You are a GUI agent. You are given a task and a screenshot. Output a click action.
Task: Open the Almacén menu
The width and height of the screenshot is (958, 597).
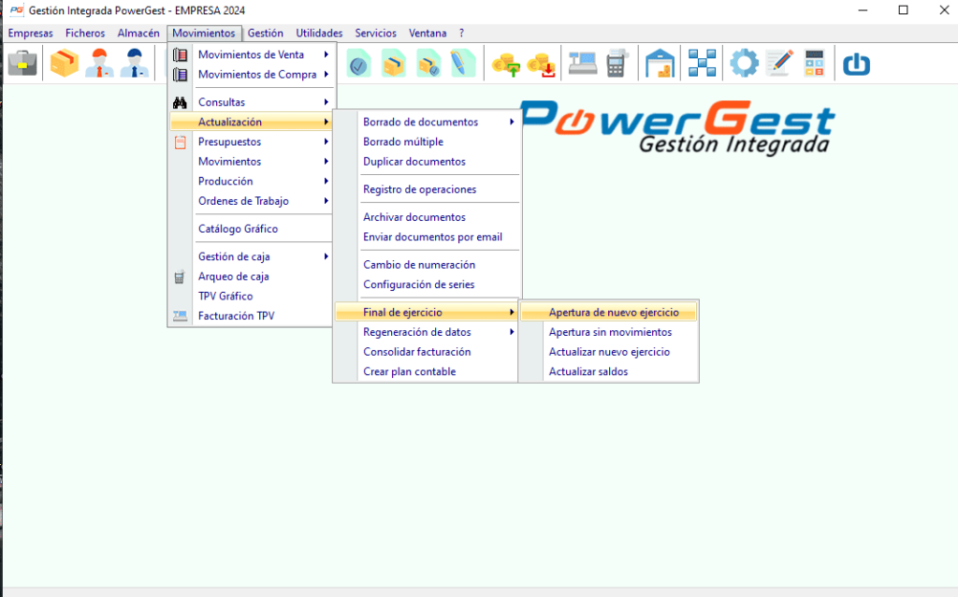point(138,33)
